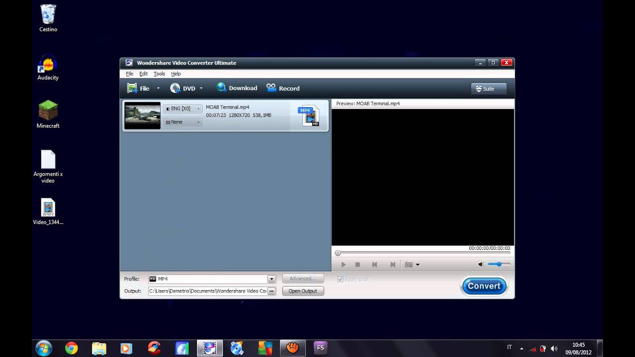Click the '00:07:23' duration text
This screenshot has width=635, height=357.
point(216,115)
